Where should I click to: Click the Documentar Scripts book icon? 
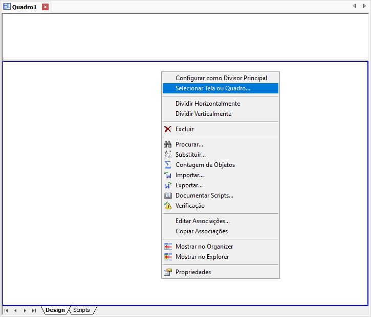coord(167,196)
